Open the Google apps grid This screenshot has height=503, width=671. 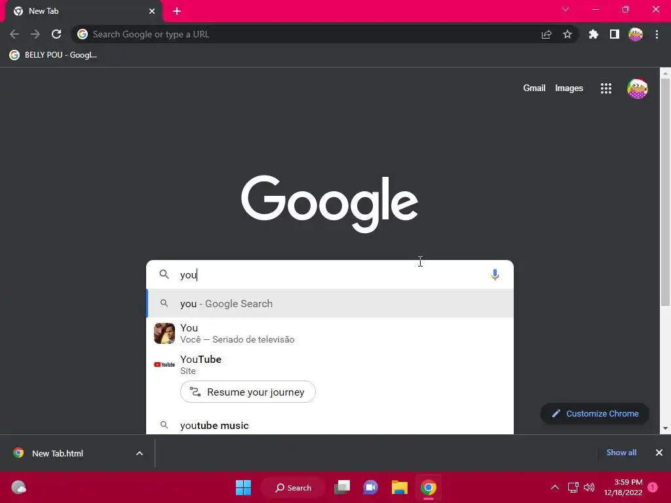pyautogui.click(x=606, y=88)
